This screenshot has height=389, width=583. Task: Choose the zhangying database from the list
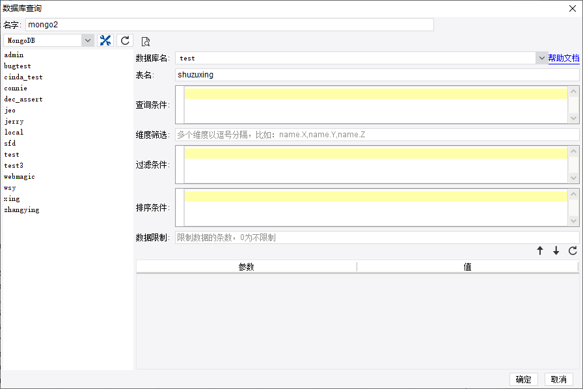point(21,210)
